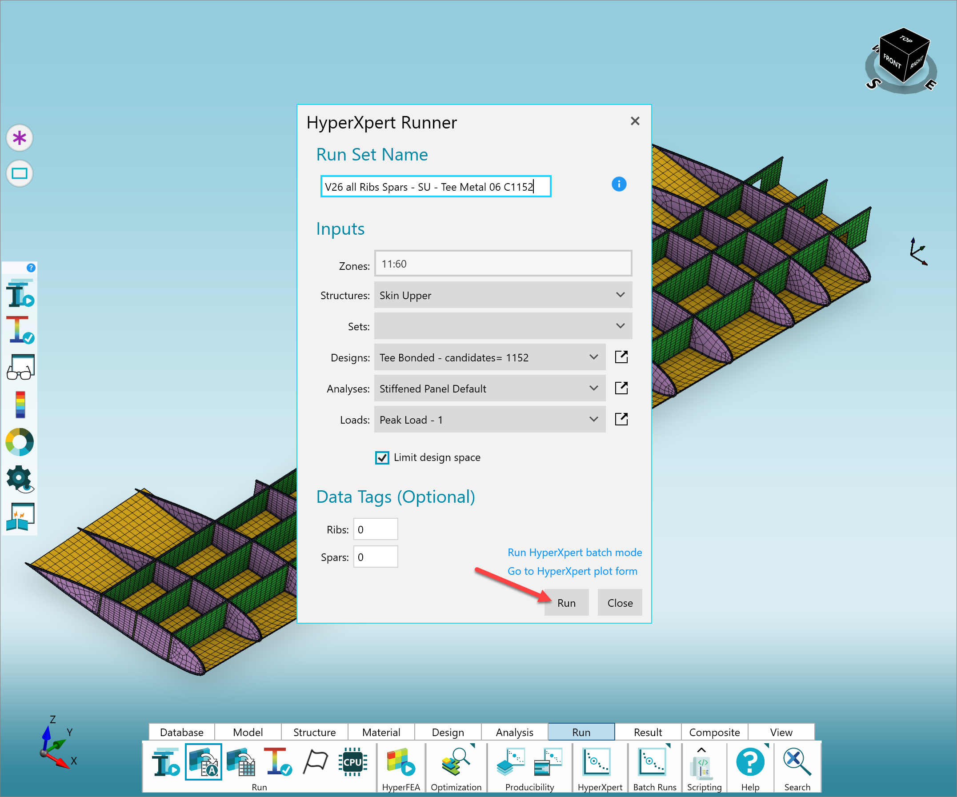This screenshot has width=957, height=797.
Task: Open the donut chart icon
Action: click(20, 442)
